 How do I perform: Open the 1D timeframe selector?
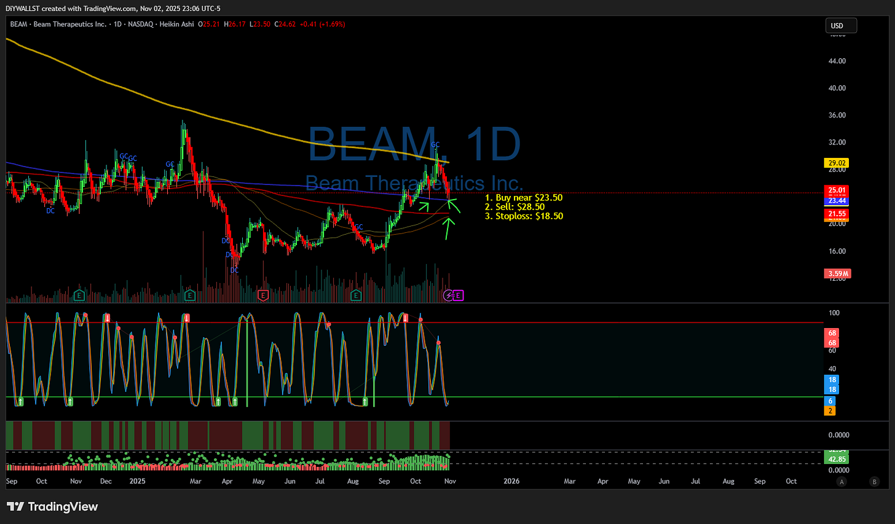point(119,24)
